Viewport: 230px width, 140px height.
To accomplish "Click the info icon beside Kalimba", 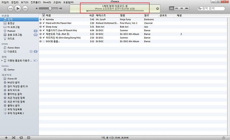I will 41,19.
